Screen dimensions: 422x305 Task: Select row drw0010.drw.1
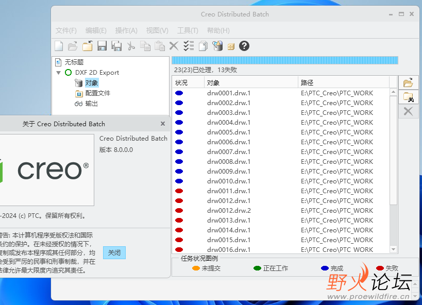[281, 181]
